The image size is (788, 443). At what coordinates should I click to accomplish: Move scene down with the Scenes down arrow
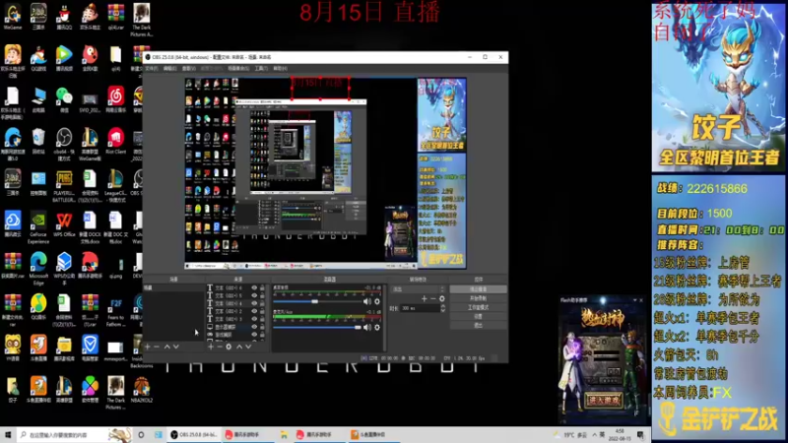(x=176, y=347)
